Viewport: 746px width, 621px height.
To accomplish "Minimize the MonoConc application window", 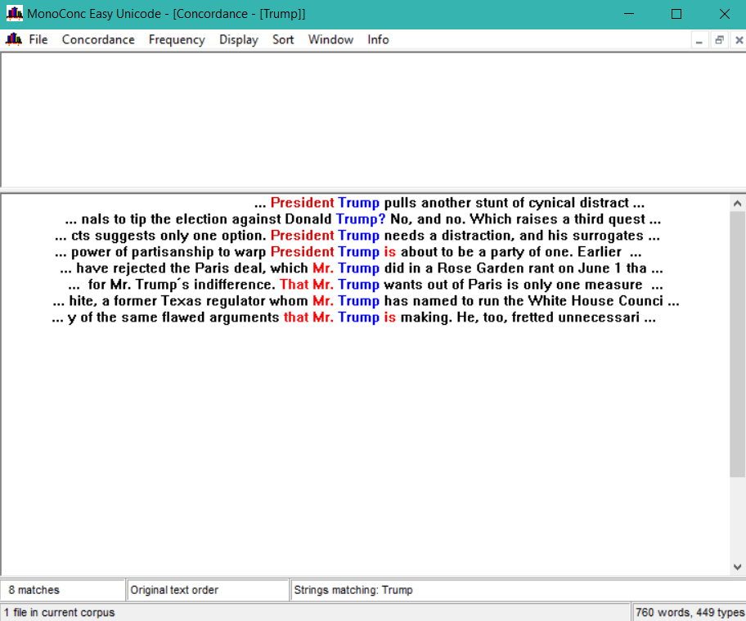I will (x=628, y=14).
